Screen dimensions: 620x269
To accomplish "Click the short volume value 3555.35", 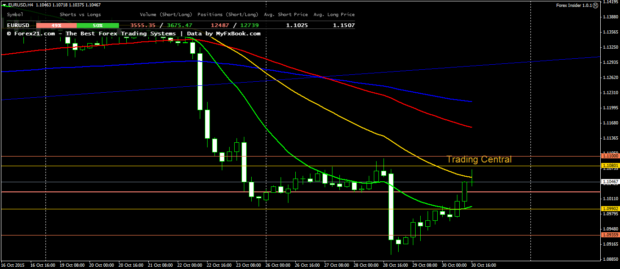I will pos(143,26).
